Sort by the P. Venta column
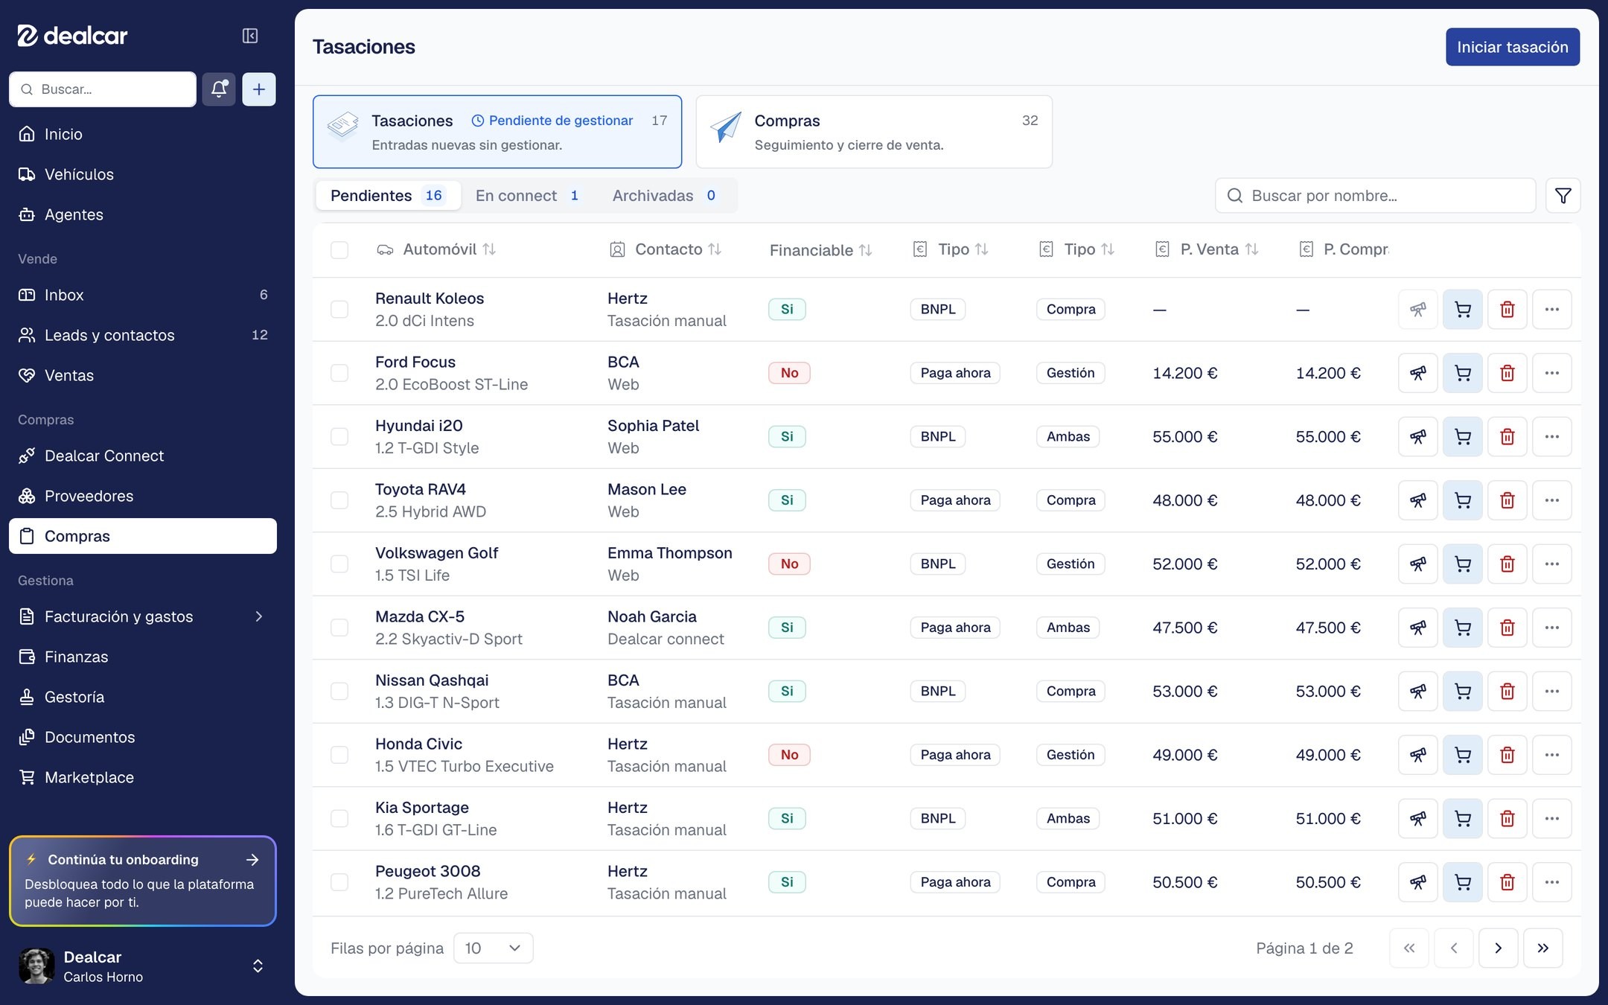 pos(1207,249)
